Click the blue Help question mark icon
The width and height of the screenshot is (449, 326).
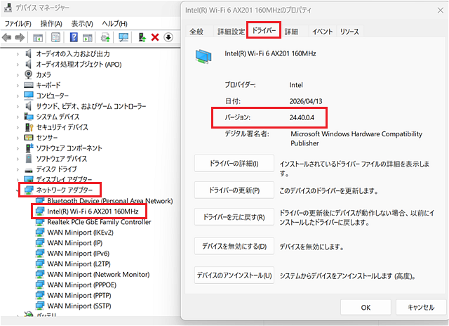click(74, 37)
